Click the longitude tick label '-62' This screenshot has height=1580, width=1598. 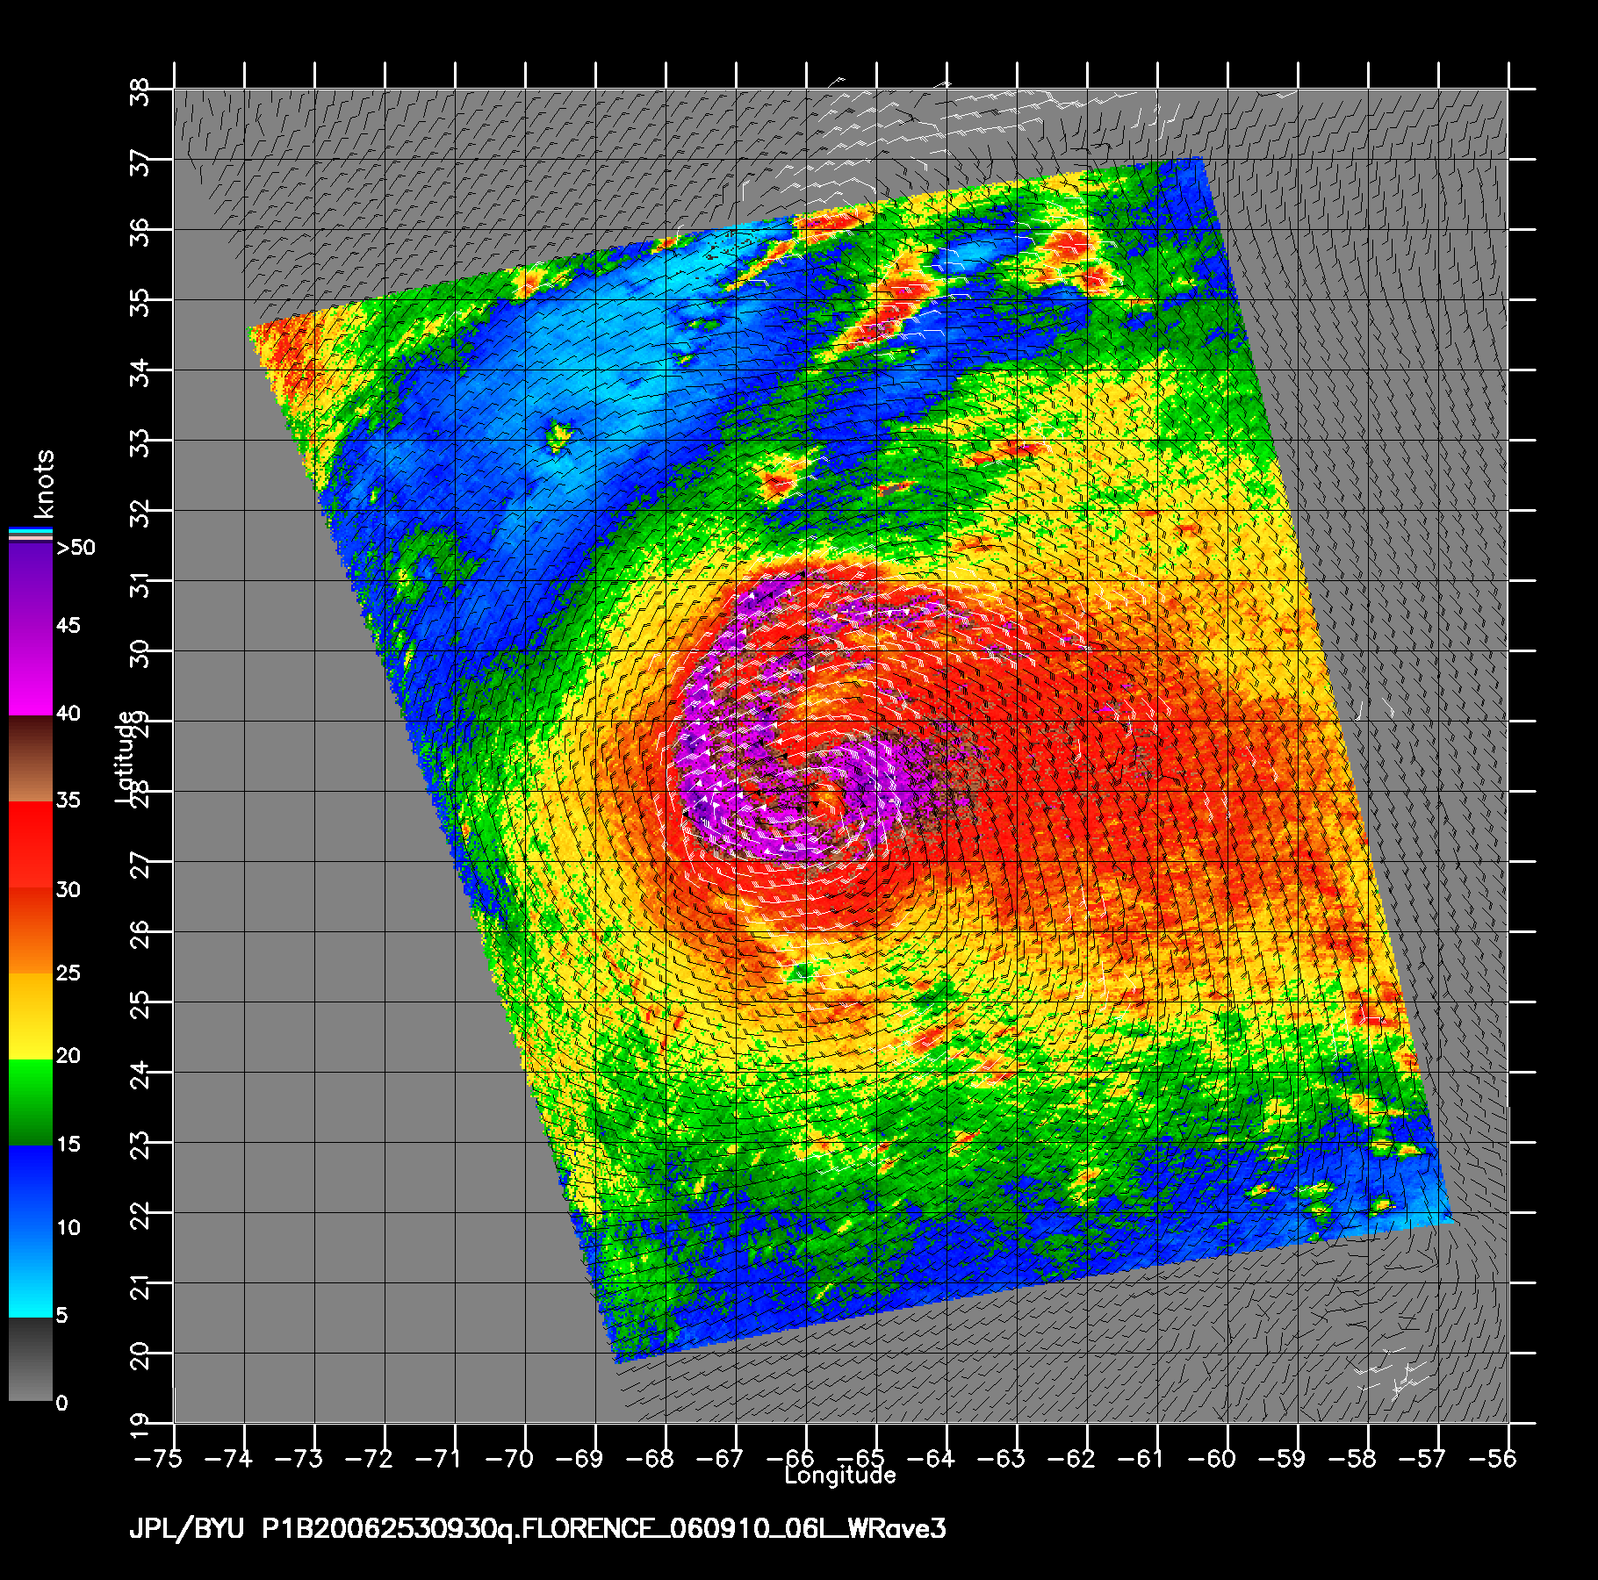tap(1071, 1458)
